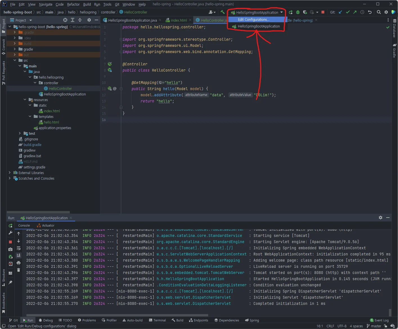The height and width of the screenshot is (329, 398).
Task: Open the run configuration dropdown HelloSpringBootApplication
Action: point(257,12)
